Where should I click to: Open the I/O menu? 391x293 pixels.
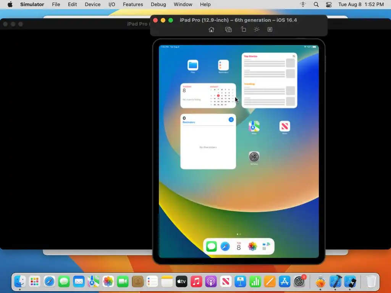point(112,5)
